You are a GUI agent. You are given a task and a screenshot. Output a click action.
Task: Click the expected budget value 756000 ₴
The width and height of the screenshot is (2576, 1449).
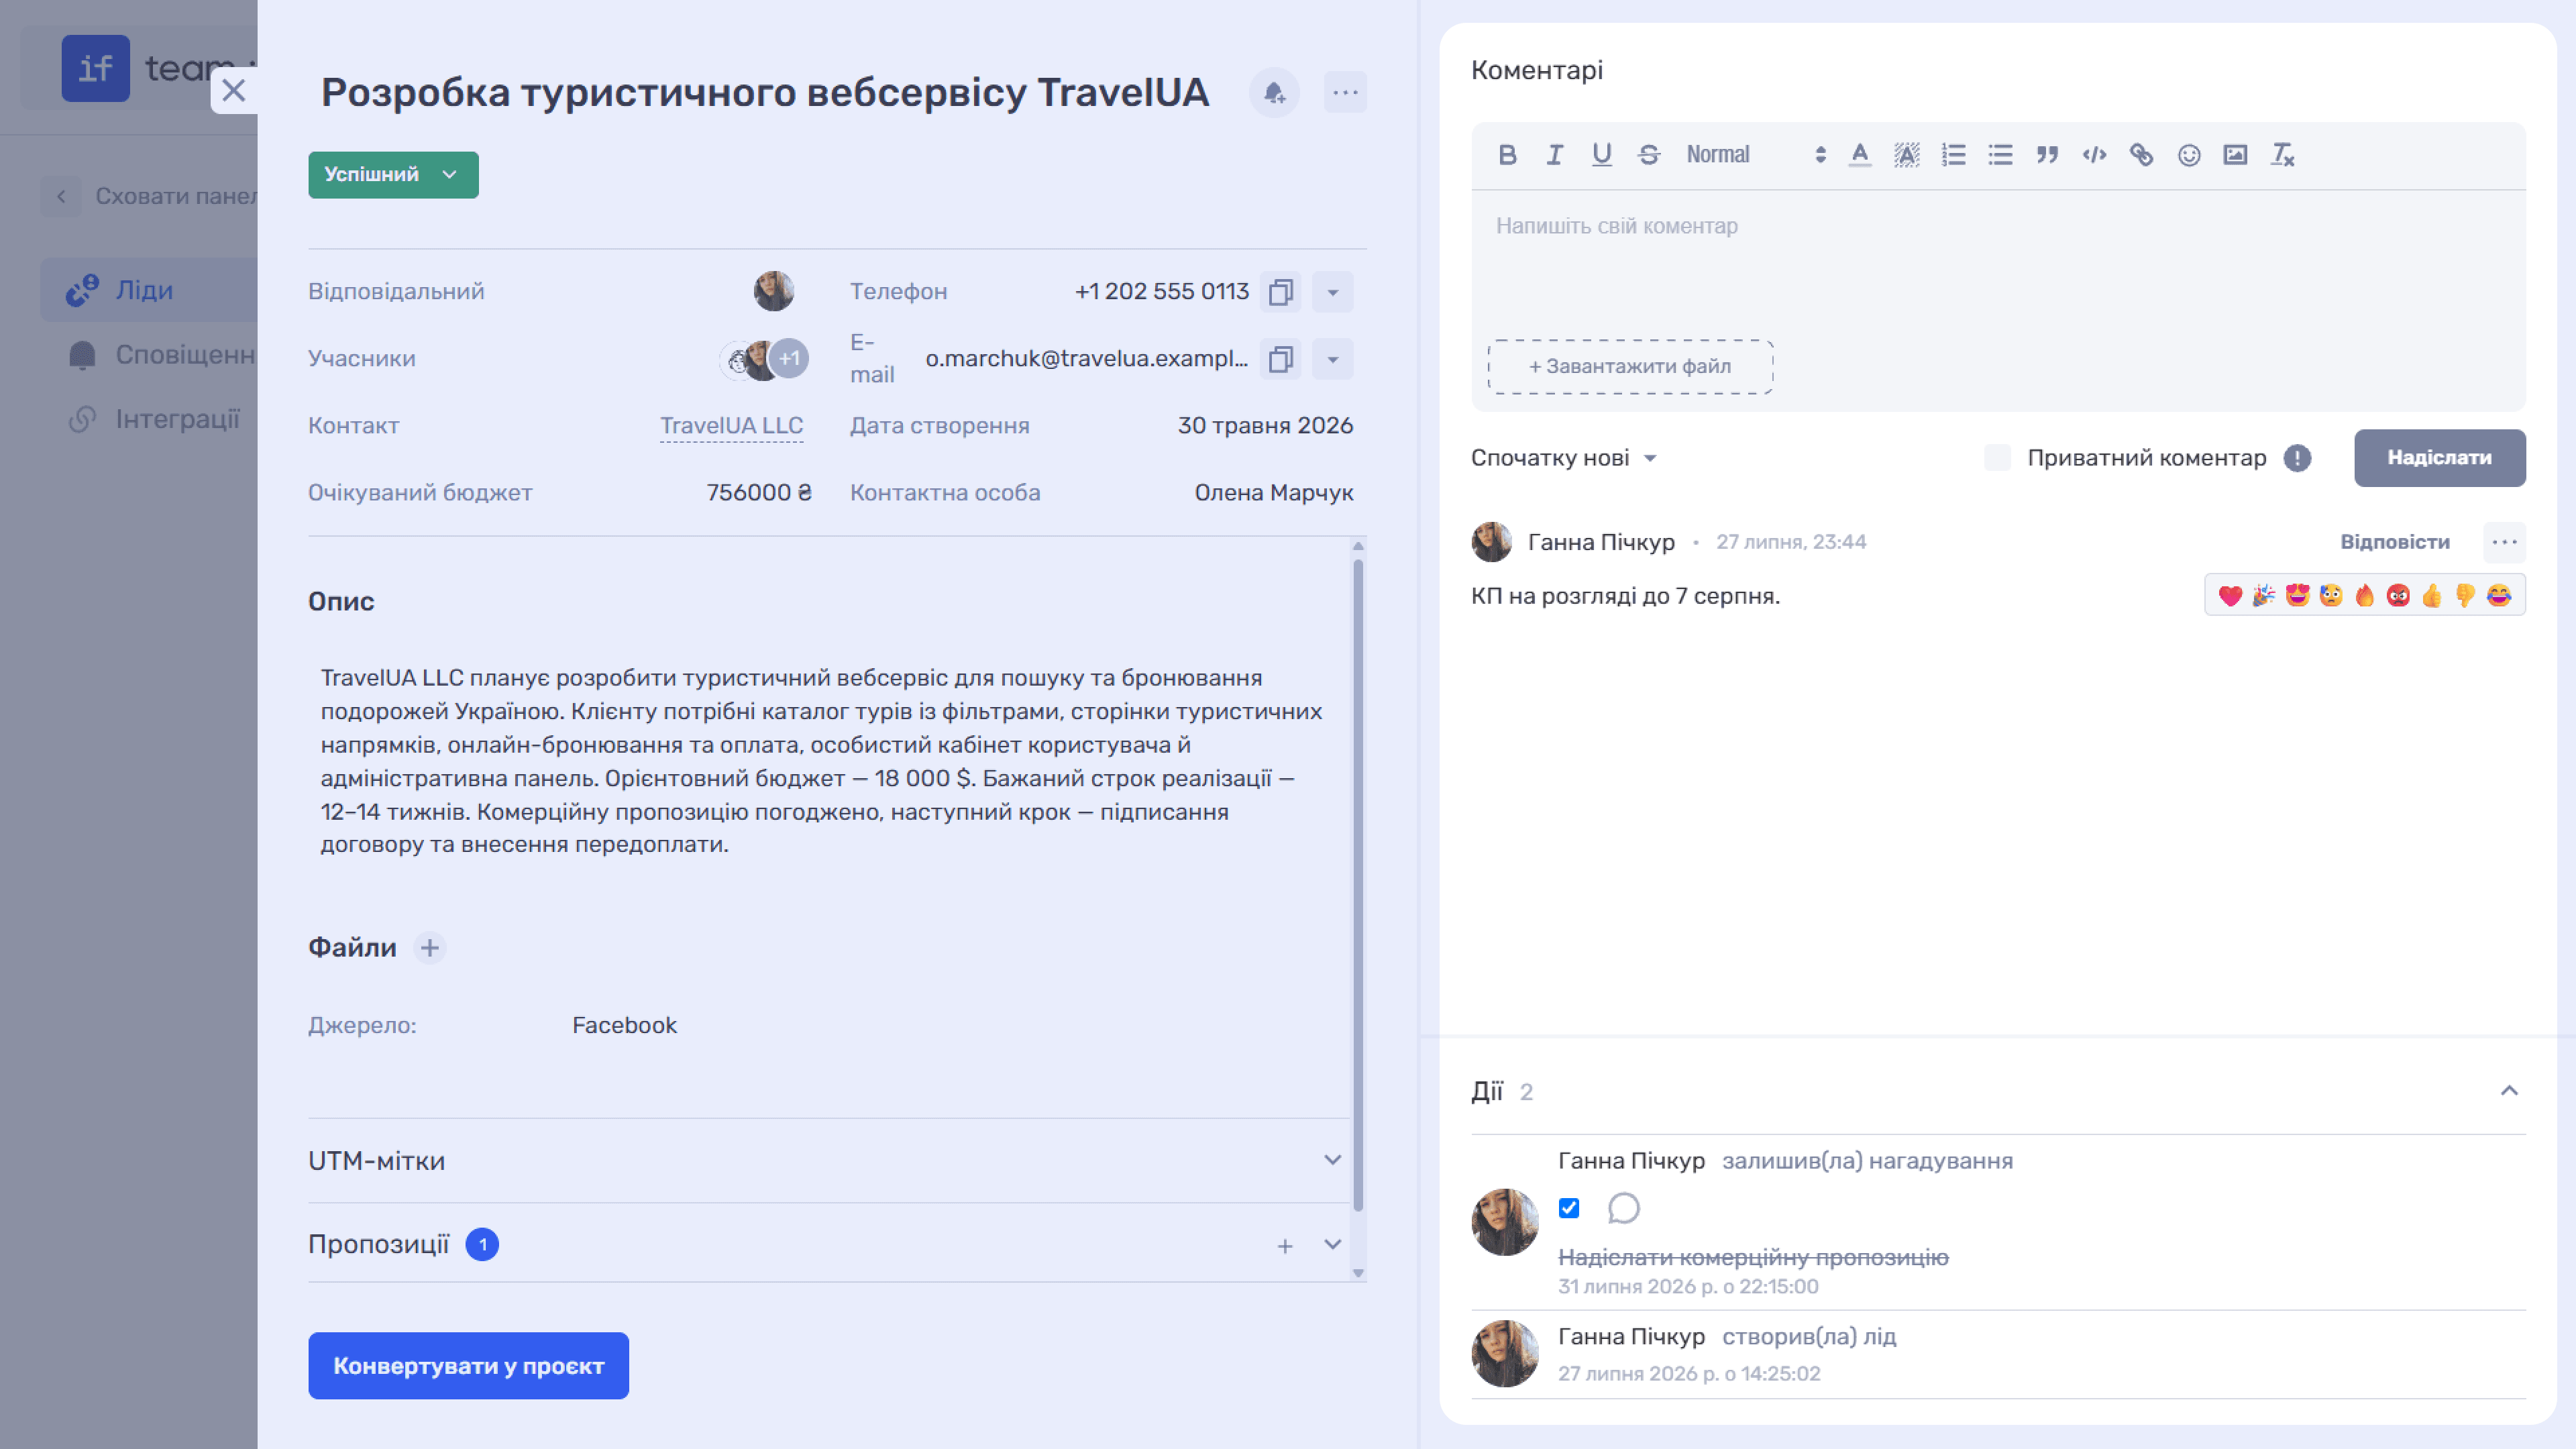[759, 493]
